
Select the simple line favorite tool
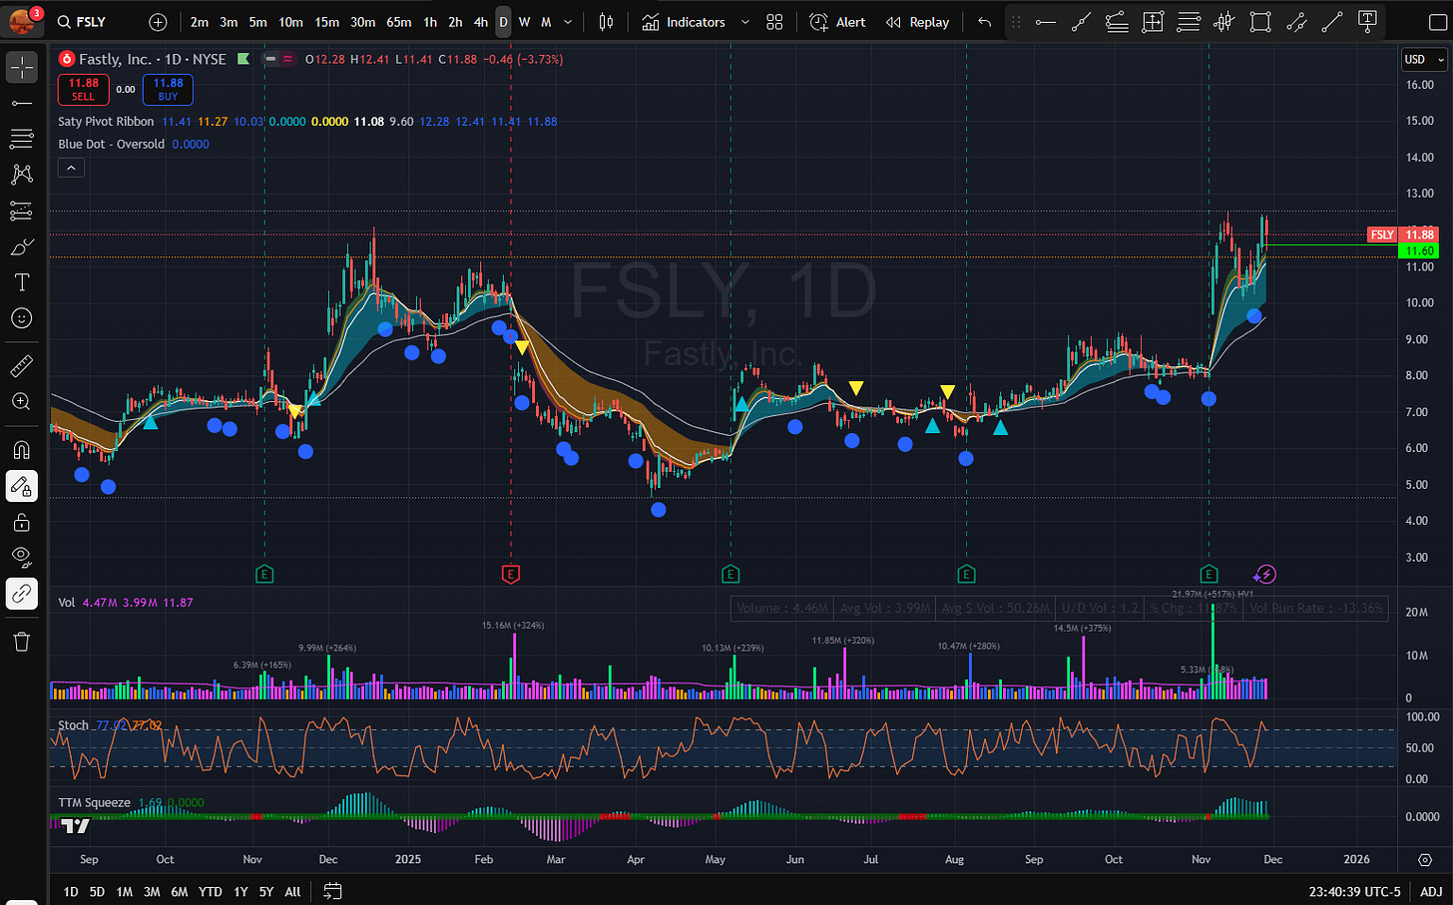[1332, 22]
